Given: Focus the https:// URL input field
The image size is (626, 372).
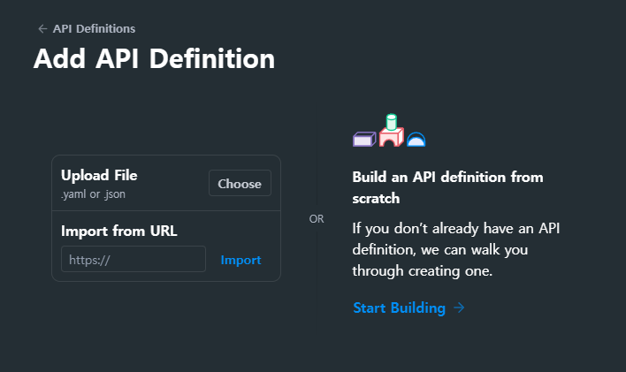Looking at the screenshot, I should [x=133, y=260].
